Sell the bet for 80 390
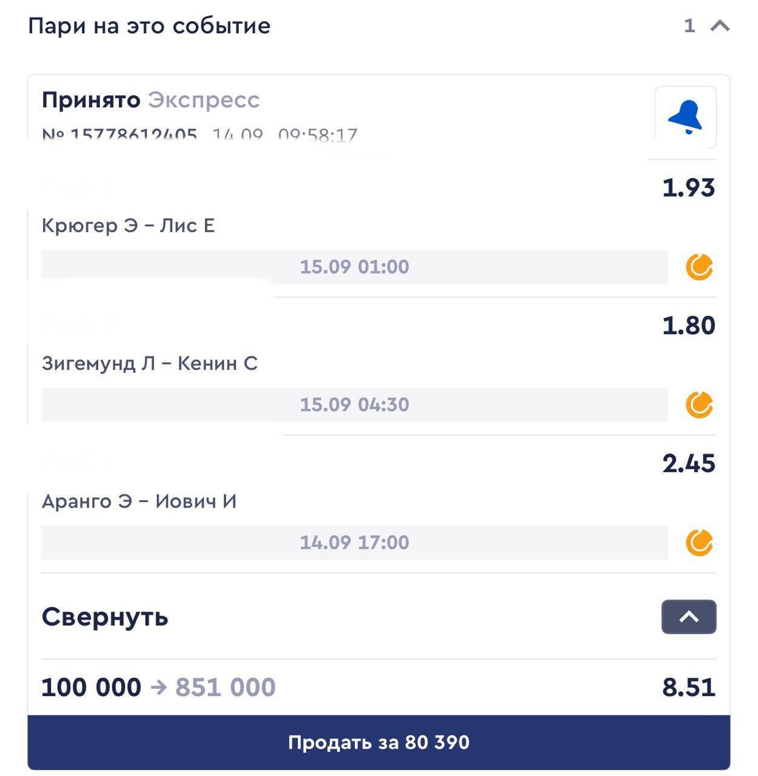Image resolution: width=758 pixels, height=776 pixels. click(x=379, y=742)
